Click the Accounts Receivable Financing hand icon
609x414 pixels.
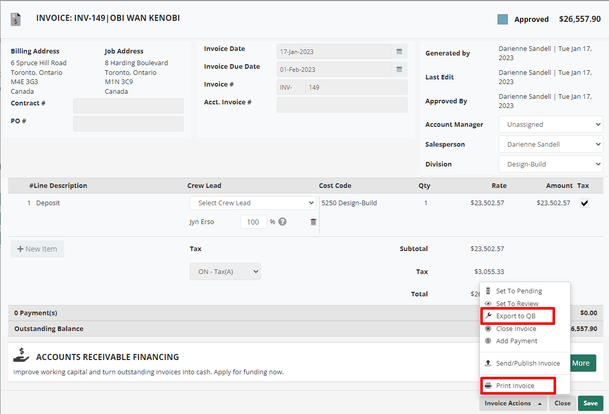21,354
